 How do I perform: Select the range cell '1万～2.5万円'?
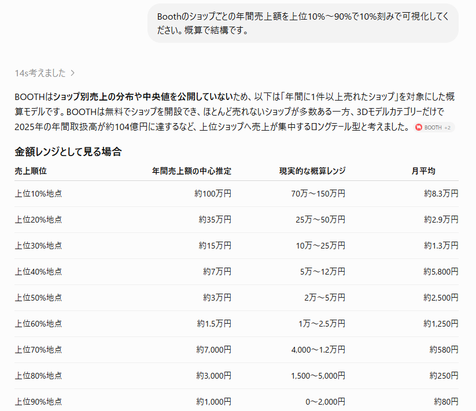click(x=322, y=324)
